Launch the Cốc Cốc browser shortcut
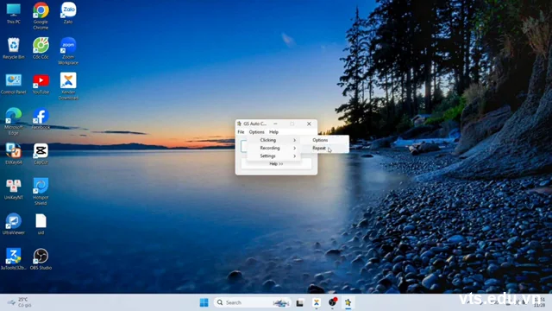552x311 pixels. click(x=41, y=48)
